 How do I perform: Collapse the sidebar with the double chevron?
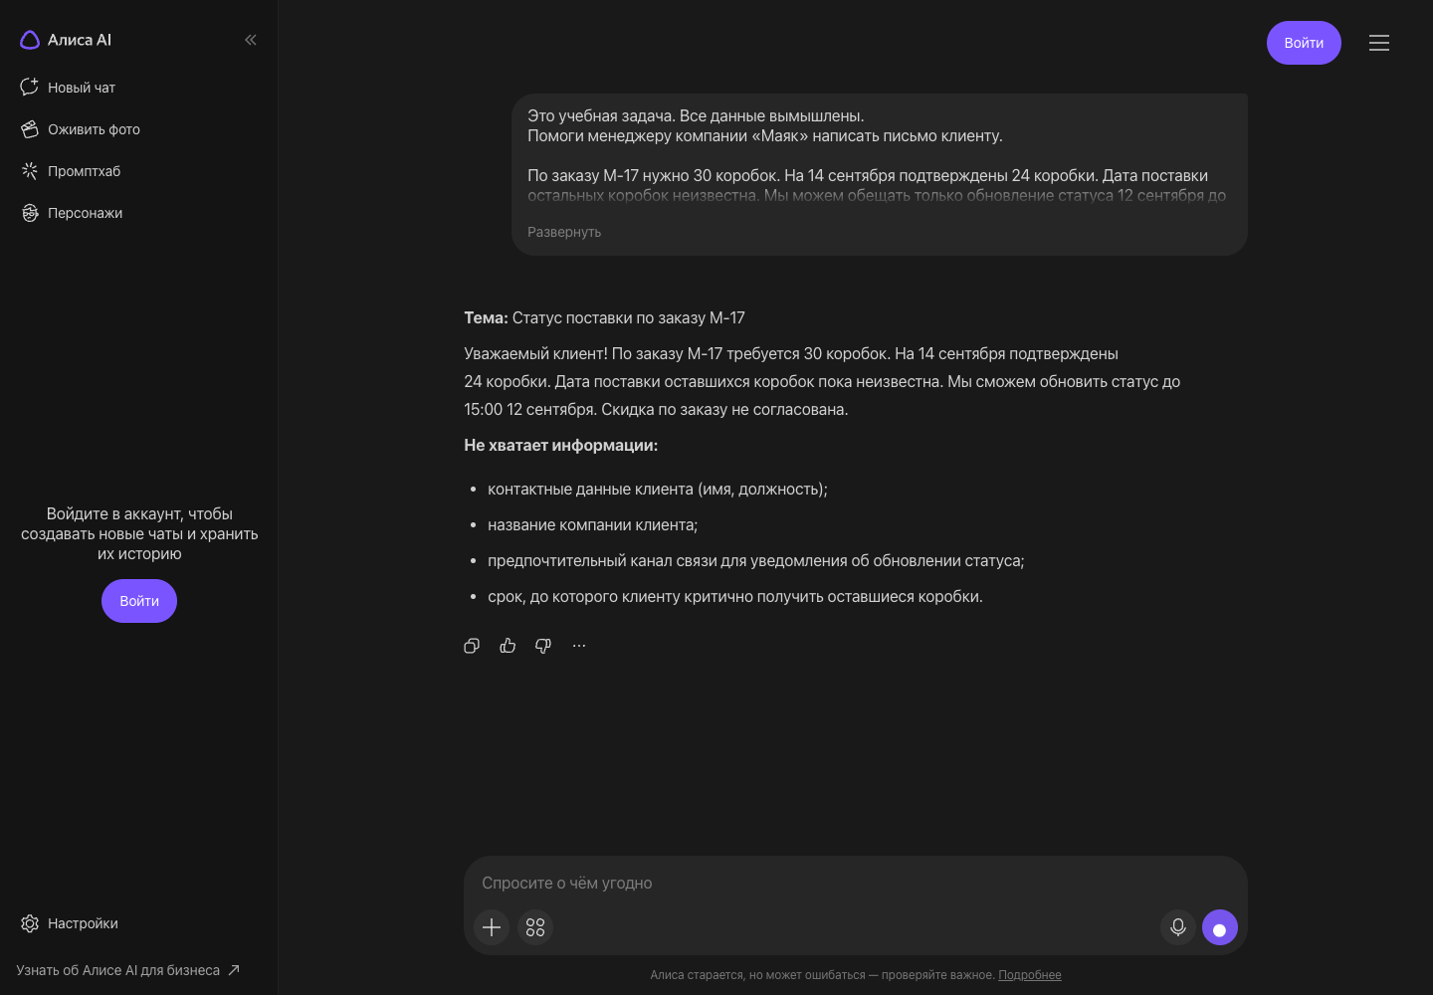pyautogui.click(x=251, y=40)
